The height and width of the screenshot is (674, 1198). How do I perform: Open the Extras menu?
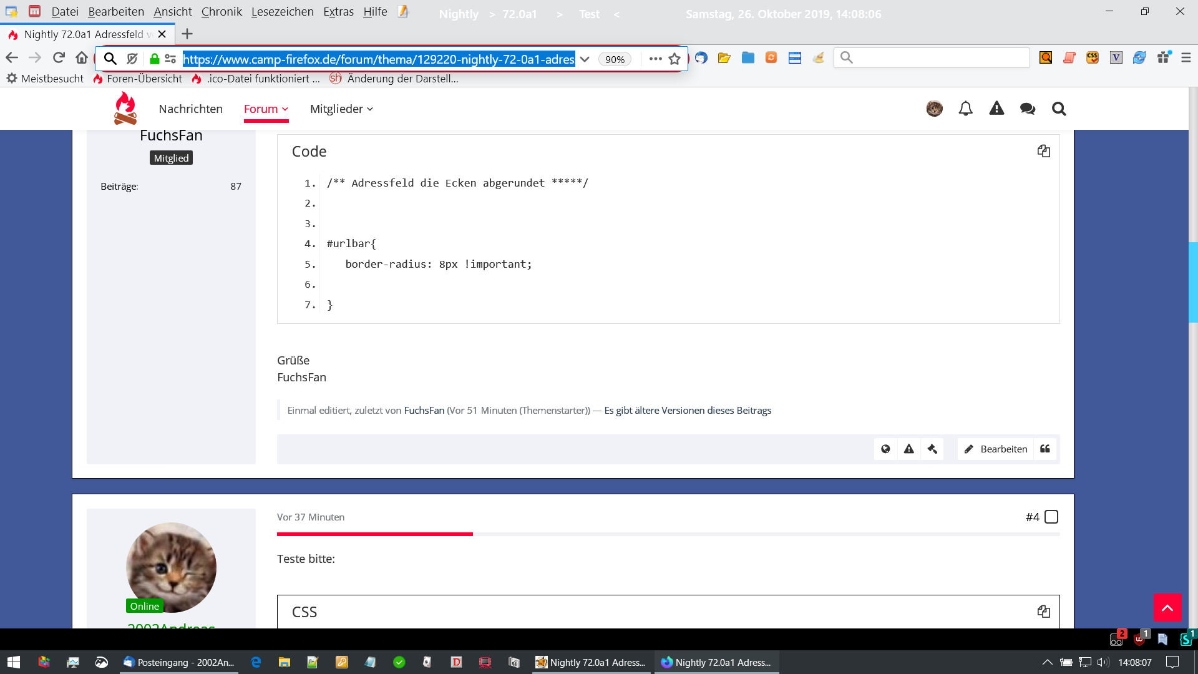[x=338, y=11]
